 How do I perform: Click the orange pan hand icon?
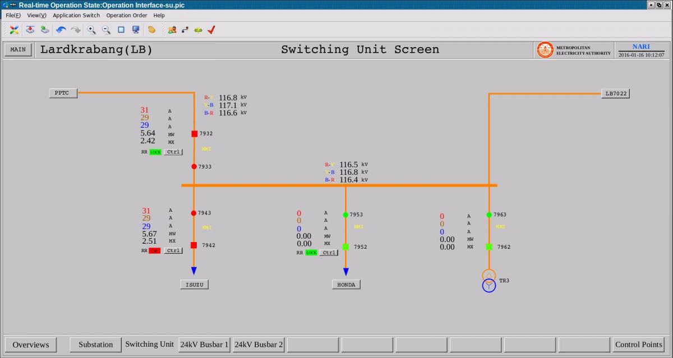click(151, 30)
